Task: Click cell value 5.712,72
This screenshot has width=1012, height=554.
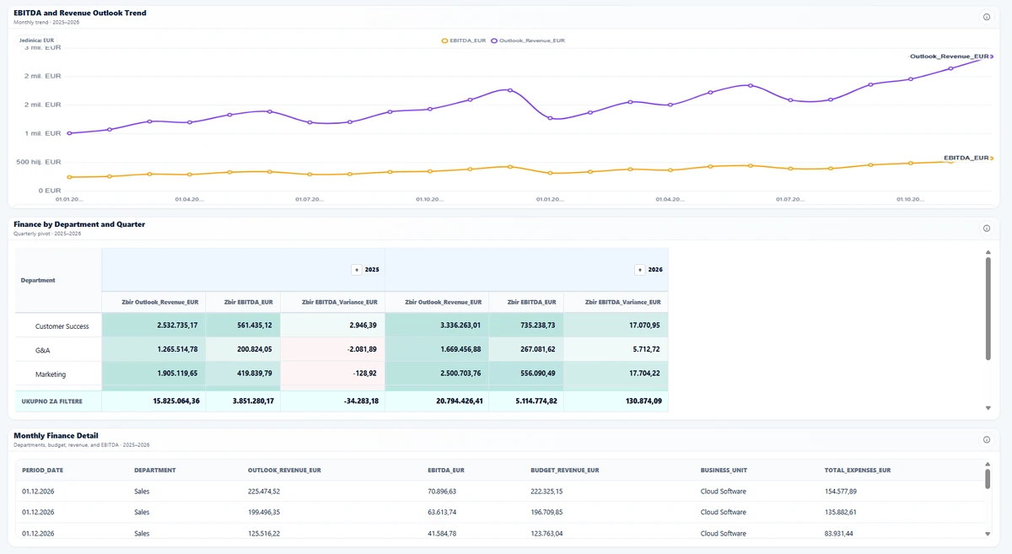Action: click(616, 349)
